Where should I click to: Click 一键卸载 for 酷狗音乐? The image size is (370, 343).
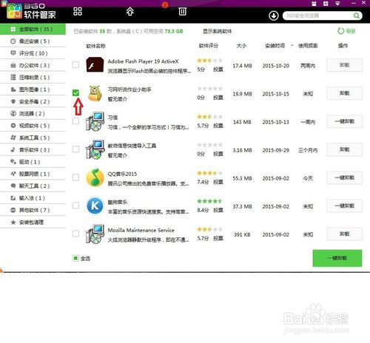click(344, 206)
